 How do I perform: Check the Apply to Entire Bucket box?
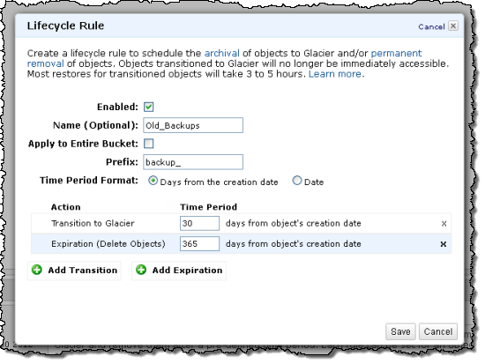tap(148, 144)
